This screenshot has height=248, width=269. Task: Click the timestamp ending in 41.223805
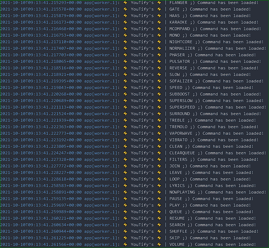[41, 146]
